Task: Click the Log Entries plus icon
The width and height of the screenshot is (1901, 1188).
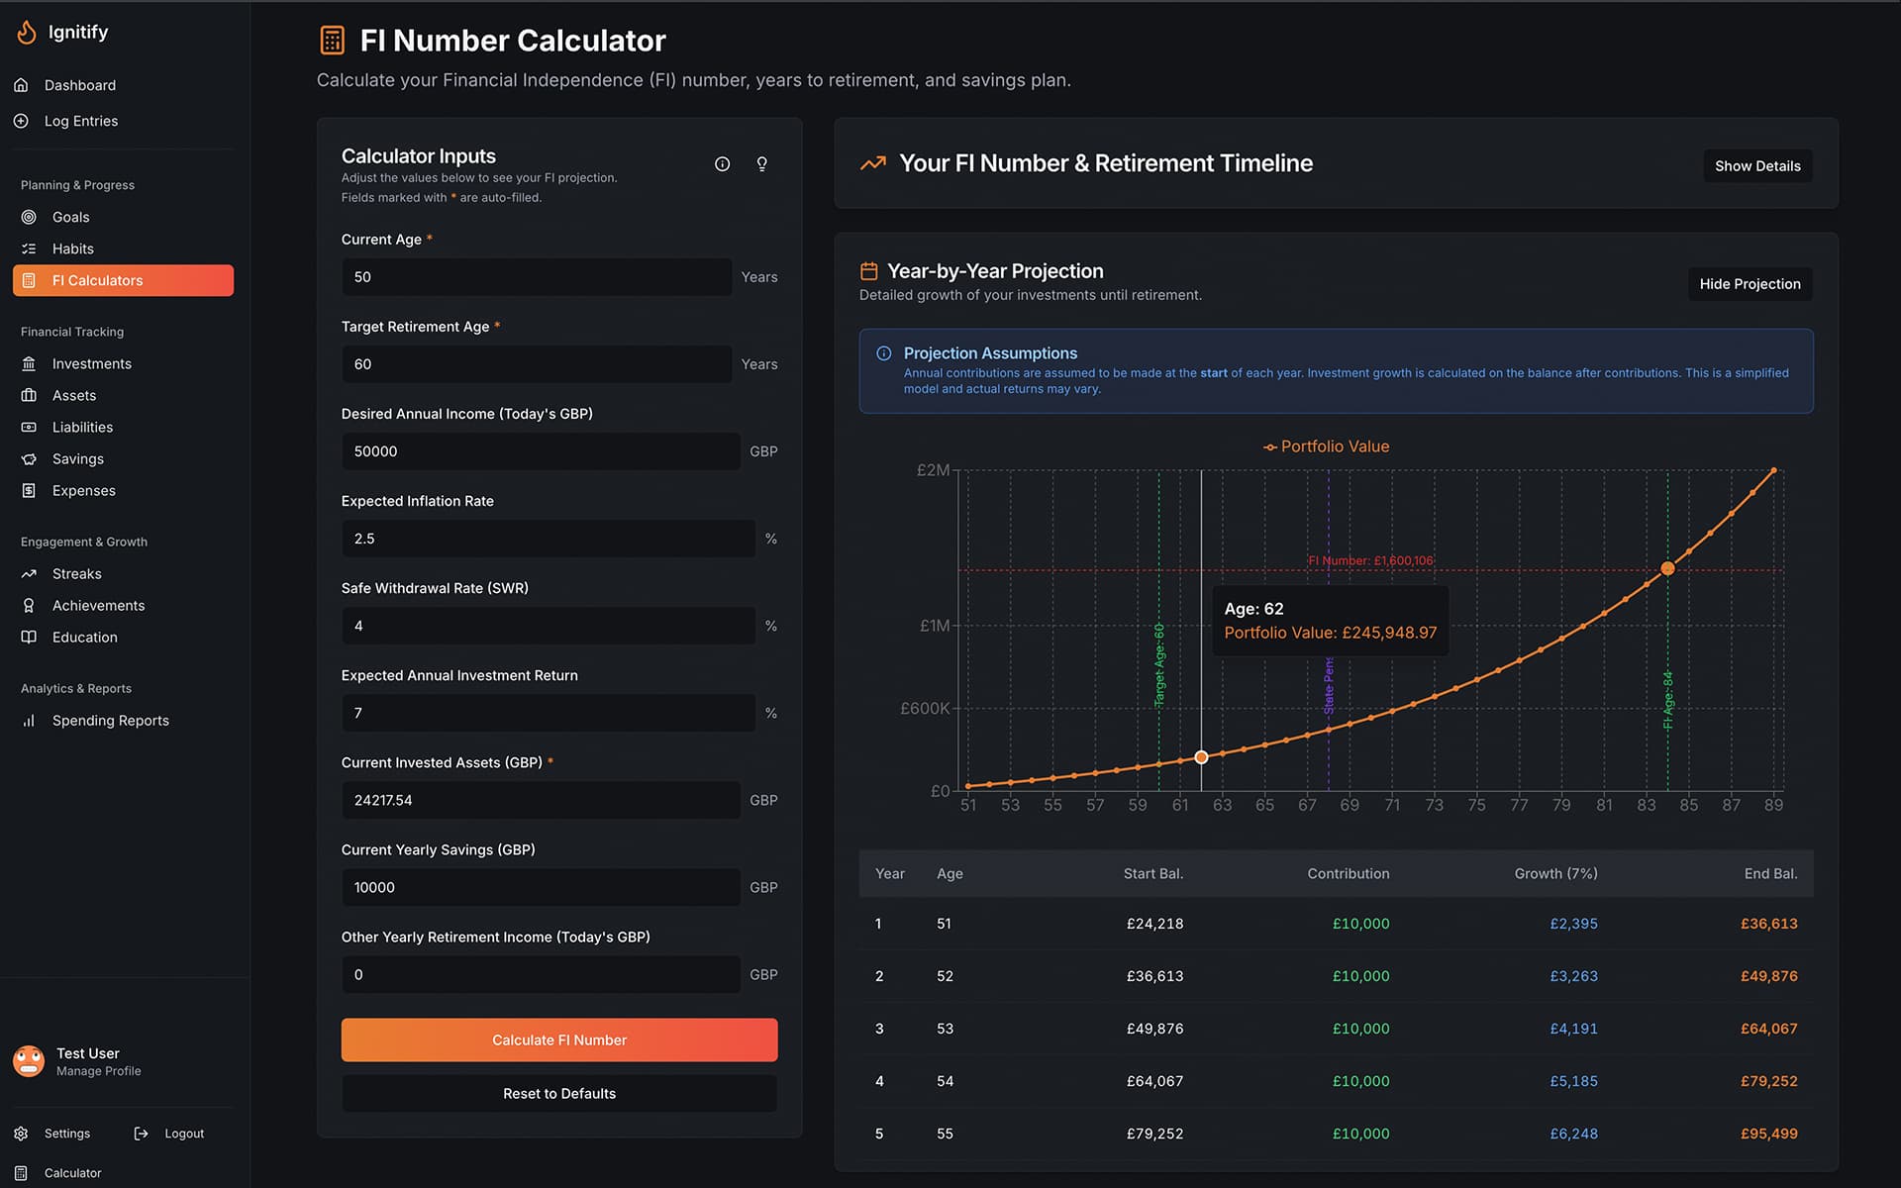Action: pos(21,121)
